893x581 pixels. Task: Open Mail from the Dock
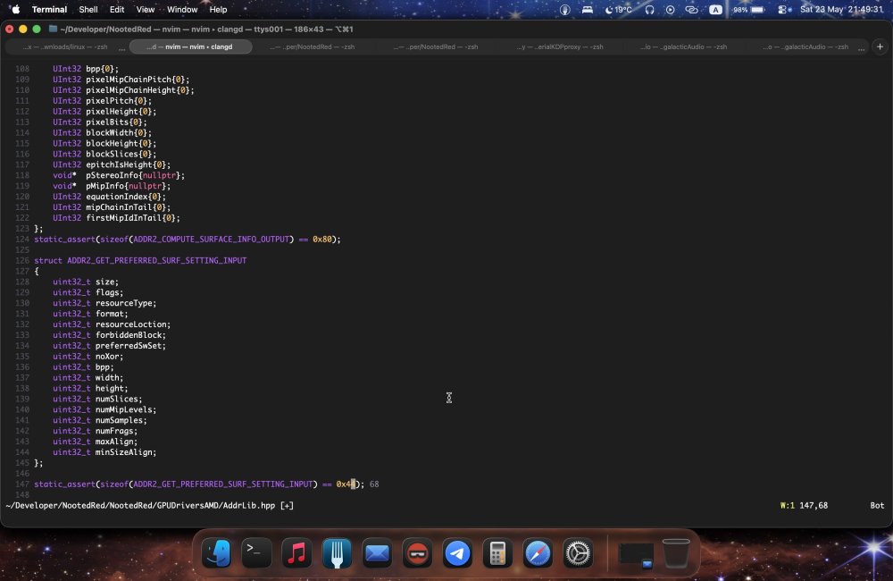pos(377,553)
